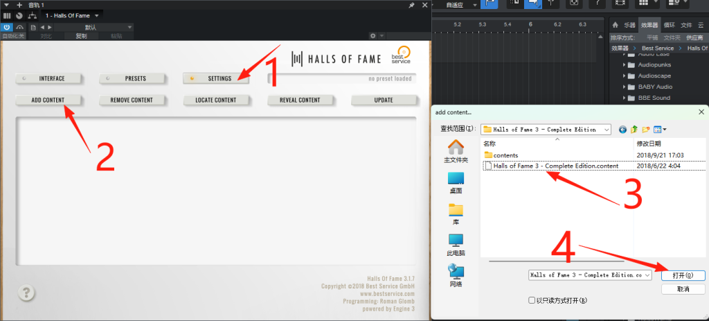
Task: Click the preset document icon
Action: coord(33,27)
